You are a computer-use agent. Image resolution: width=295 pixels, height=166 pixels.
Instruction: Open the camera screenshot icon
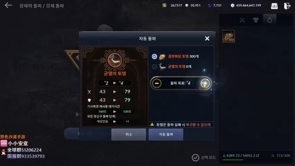[274, 6]
